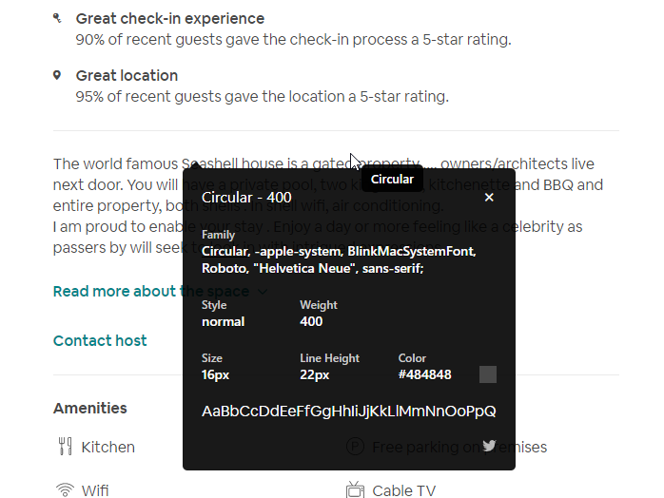Click the AaBbCc font preview text
Viewport: 664px width, 498px height.
coord(348,412)
